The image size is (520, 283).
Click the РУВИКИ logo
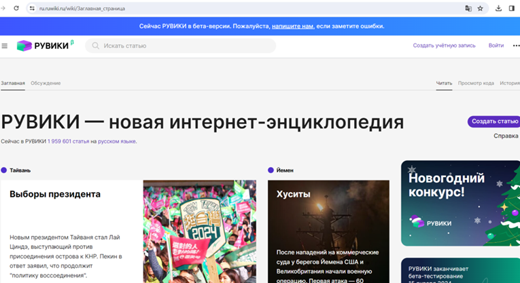coord(46,45)
